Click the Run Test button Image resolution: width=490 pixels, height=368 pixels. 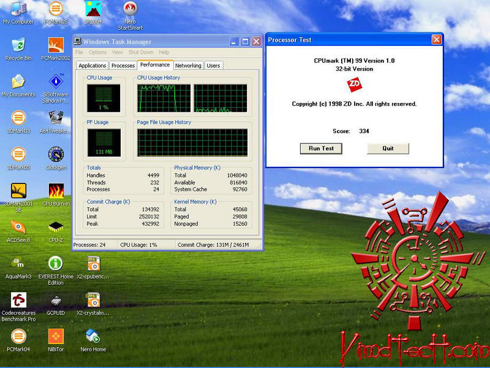321,148
